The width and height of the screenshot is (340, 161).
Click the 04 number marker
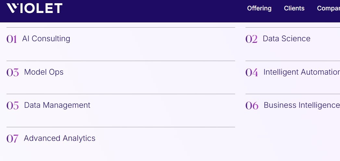click(x=252, y=72)
